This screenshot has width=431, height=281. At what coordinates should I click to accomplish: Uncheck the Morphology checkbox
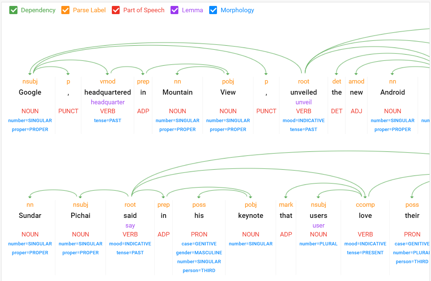[213, 10]
